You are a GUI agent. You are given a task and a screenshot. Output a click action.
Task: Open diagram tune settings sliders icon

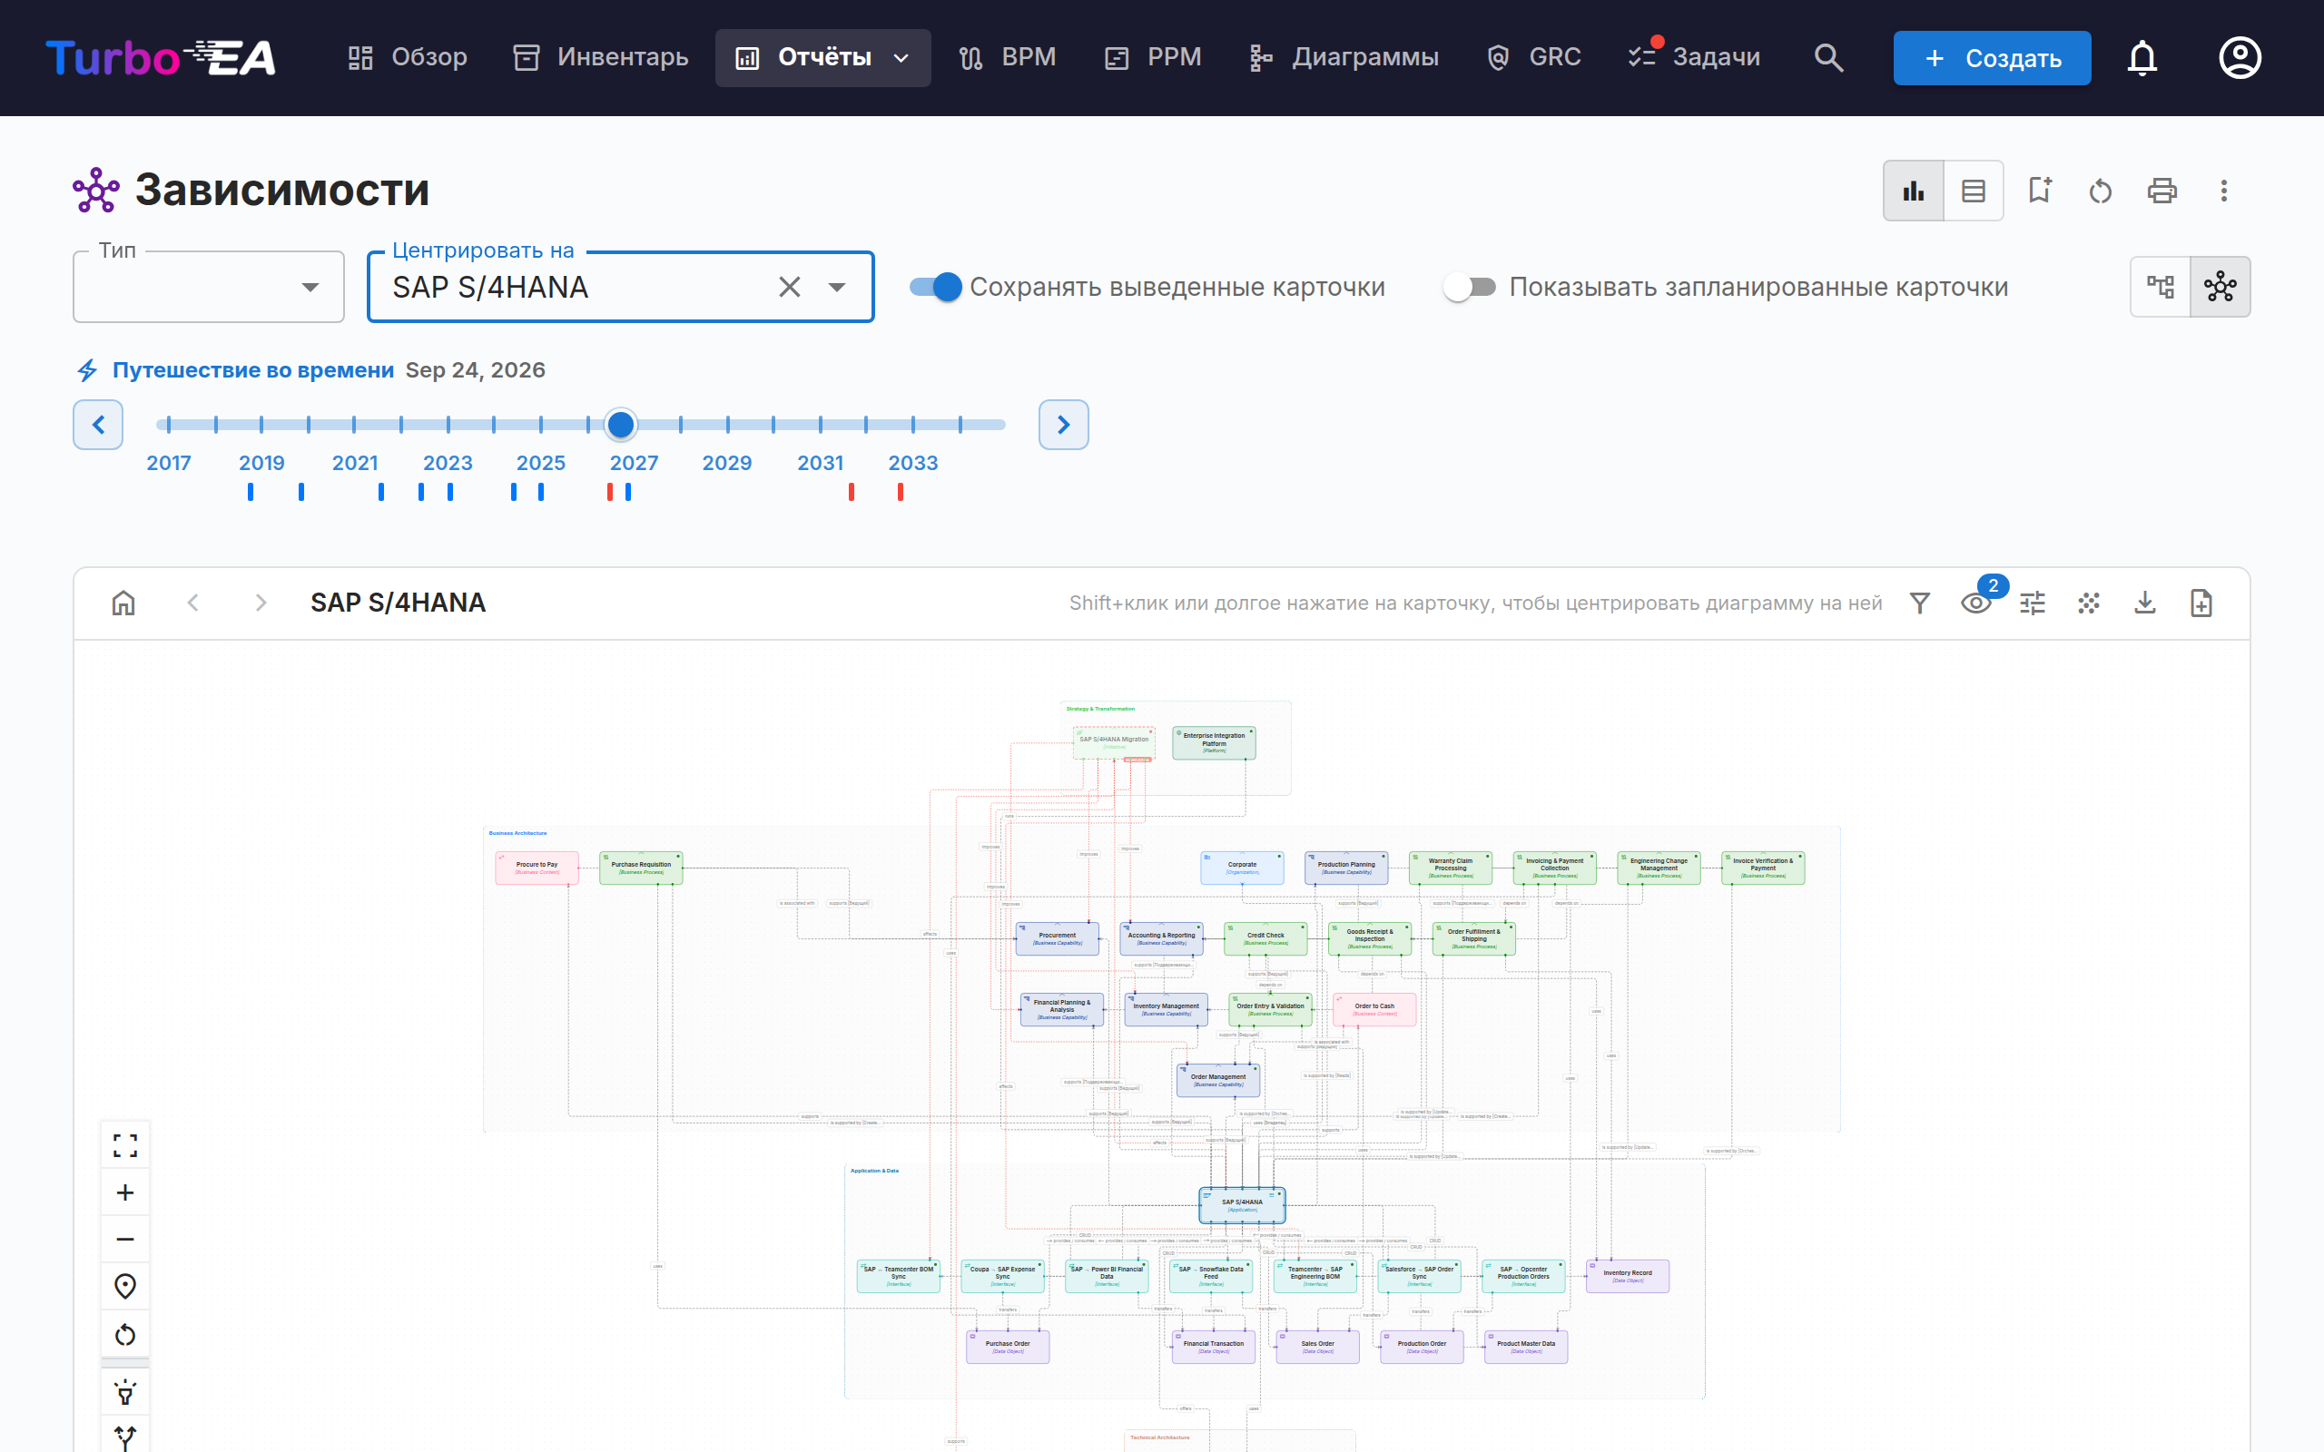[2032, 603]
